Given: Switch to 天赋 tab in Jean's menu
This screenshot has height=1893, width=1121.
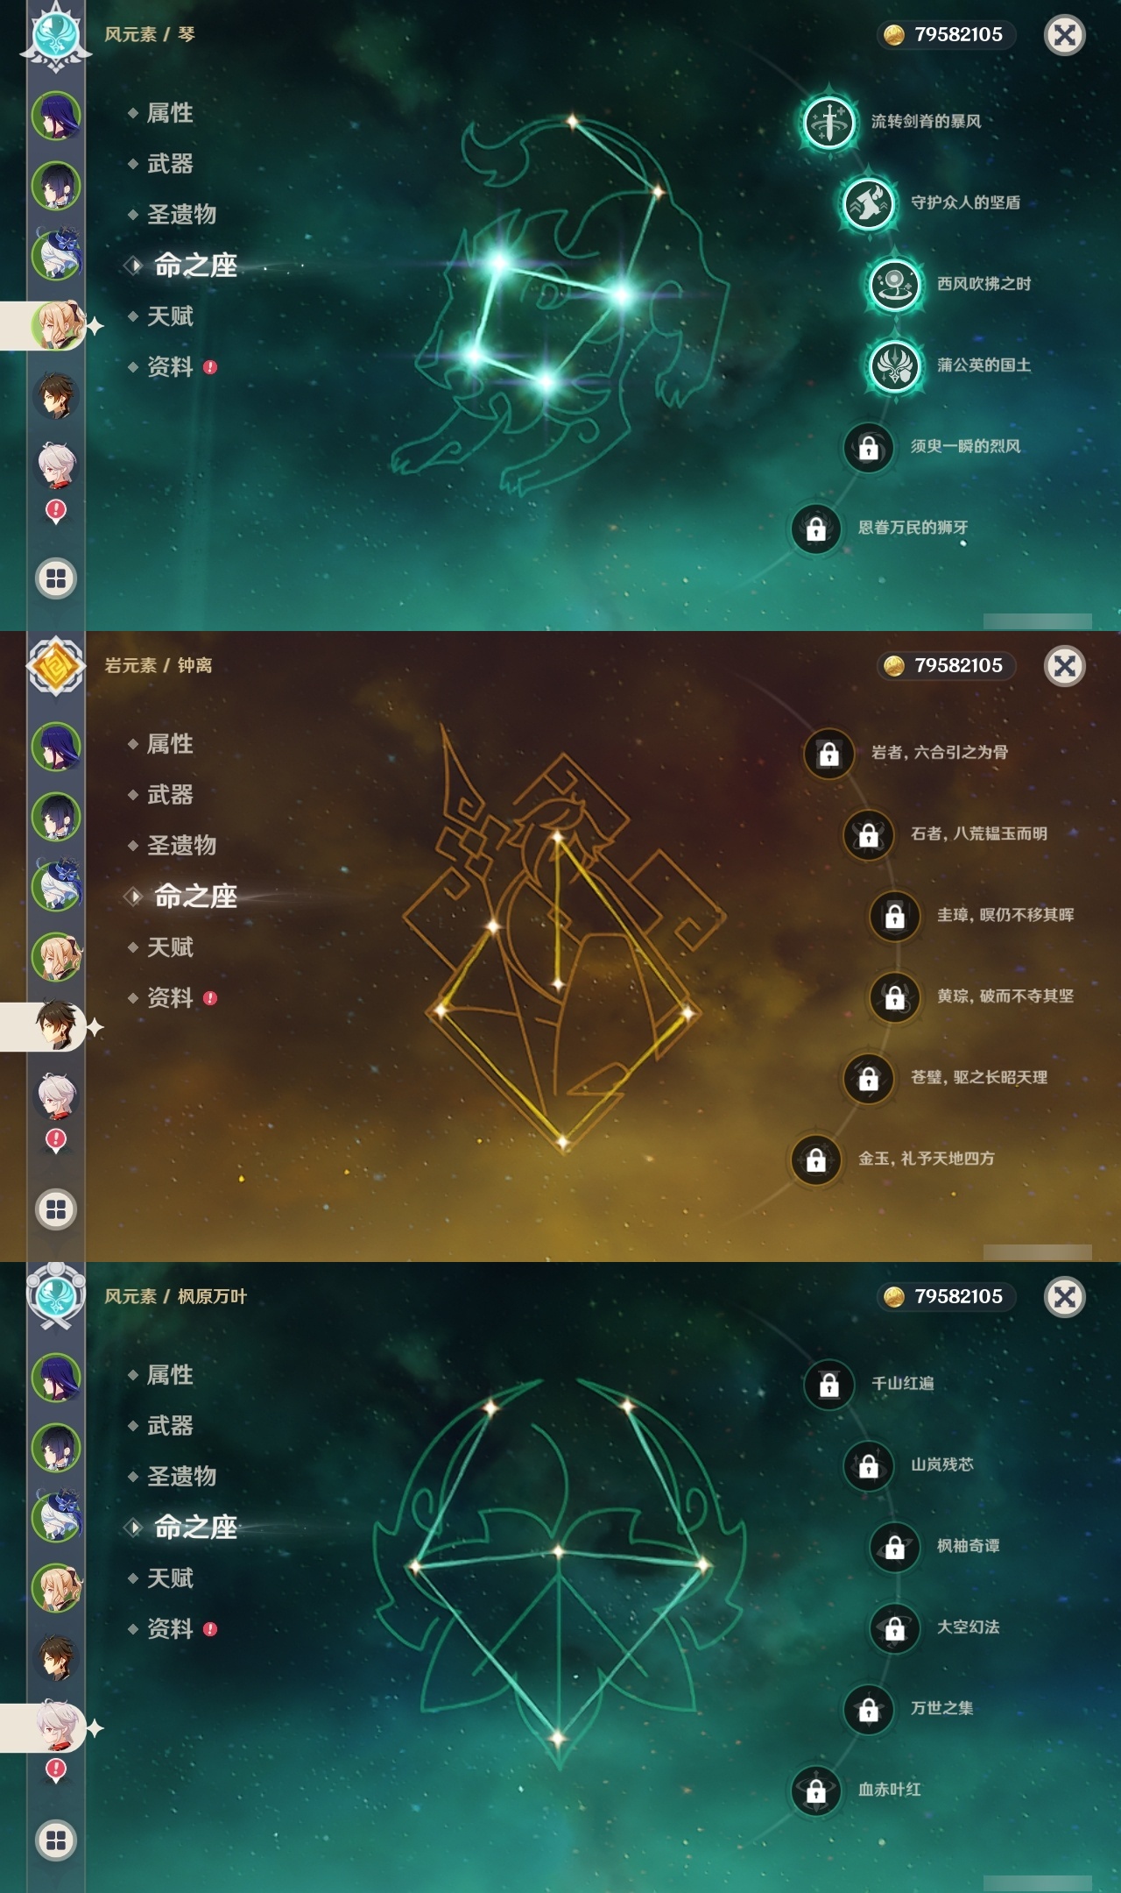Looking at the screenshot, I should pyautogui.click(x=170, y=316).
